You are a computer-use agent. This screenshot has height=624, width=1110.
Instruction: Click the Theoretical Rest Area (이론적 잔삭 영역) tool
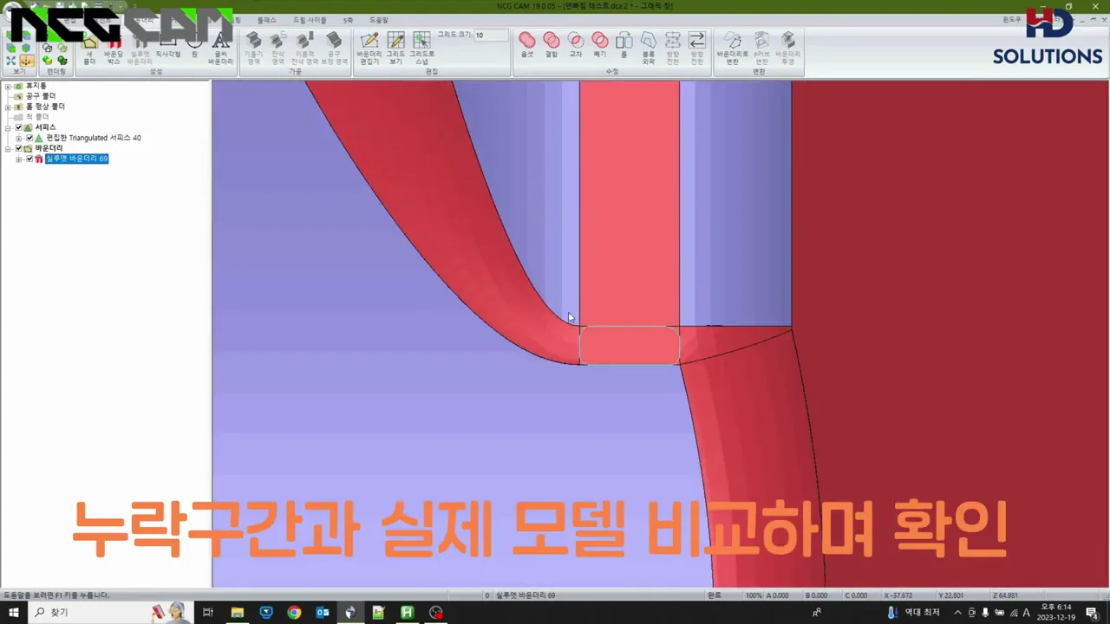click(304, 48)
